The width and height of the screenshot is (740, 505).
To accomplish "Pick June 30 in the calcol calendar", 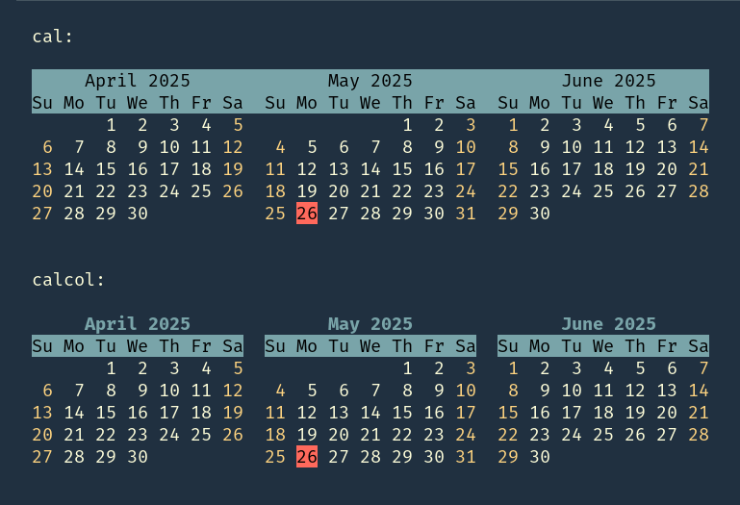I will pos(540,457).
